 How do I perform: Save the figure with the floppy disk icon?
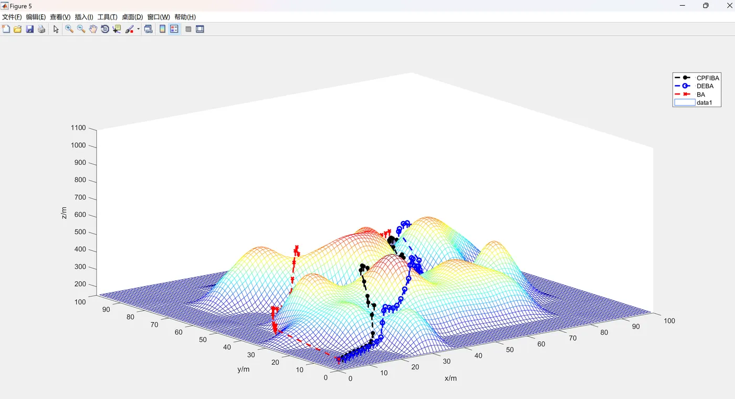[30, 29]
